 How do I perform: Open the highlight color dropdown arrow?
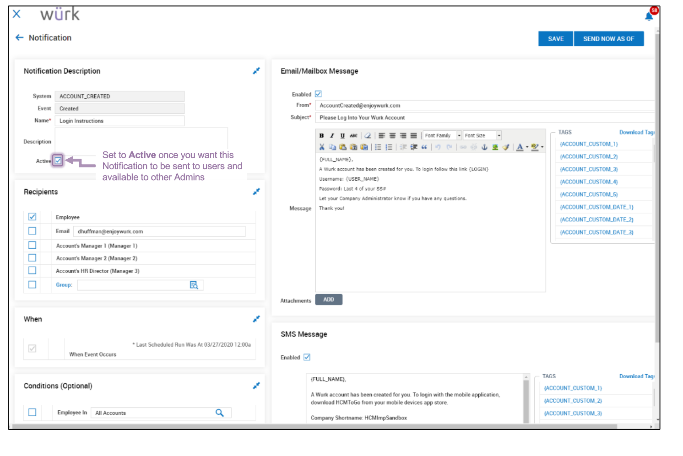[x=542, y=147]
